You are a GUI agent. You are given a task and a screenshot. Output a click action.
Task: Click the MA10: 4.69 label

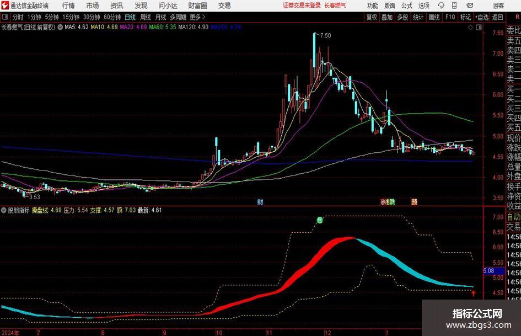[x=104, y=27]
